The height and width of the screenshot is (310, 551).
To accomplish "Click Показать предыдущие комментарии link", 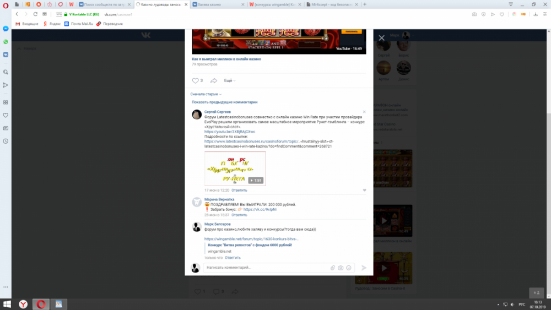I will (x=225, y=102).
